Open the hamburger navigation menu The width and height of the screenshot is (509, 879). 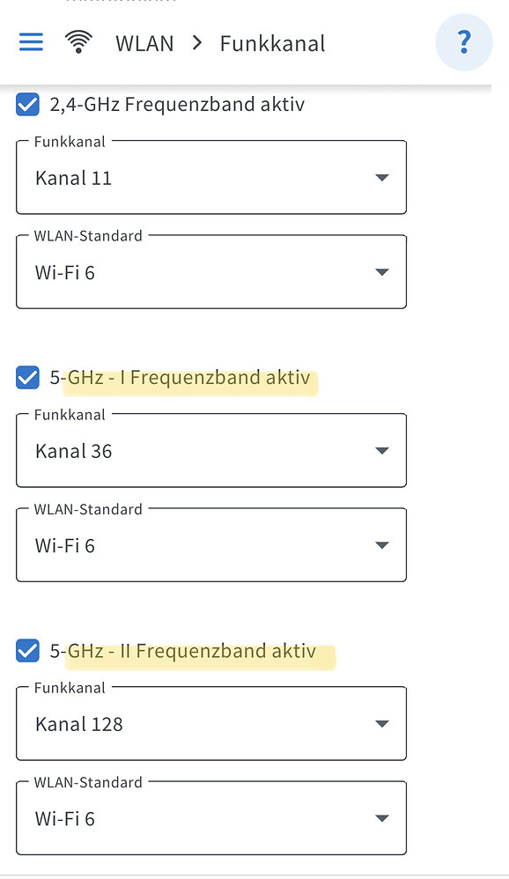click(x=31, y=41)
